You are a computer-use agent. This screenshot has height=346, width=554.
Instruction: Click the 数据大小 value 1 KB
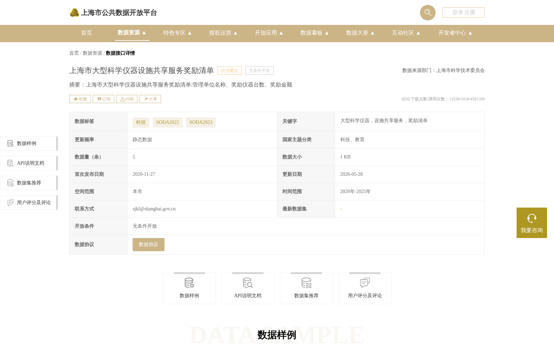[345, 157]
